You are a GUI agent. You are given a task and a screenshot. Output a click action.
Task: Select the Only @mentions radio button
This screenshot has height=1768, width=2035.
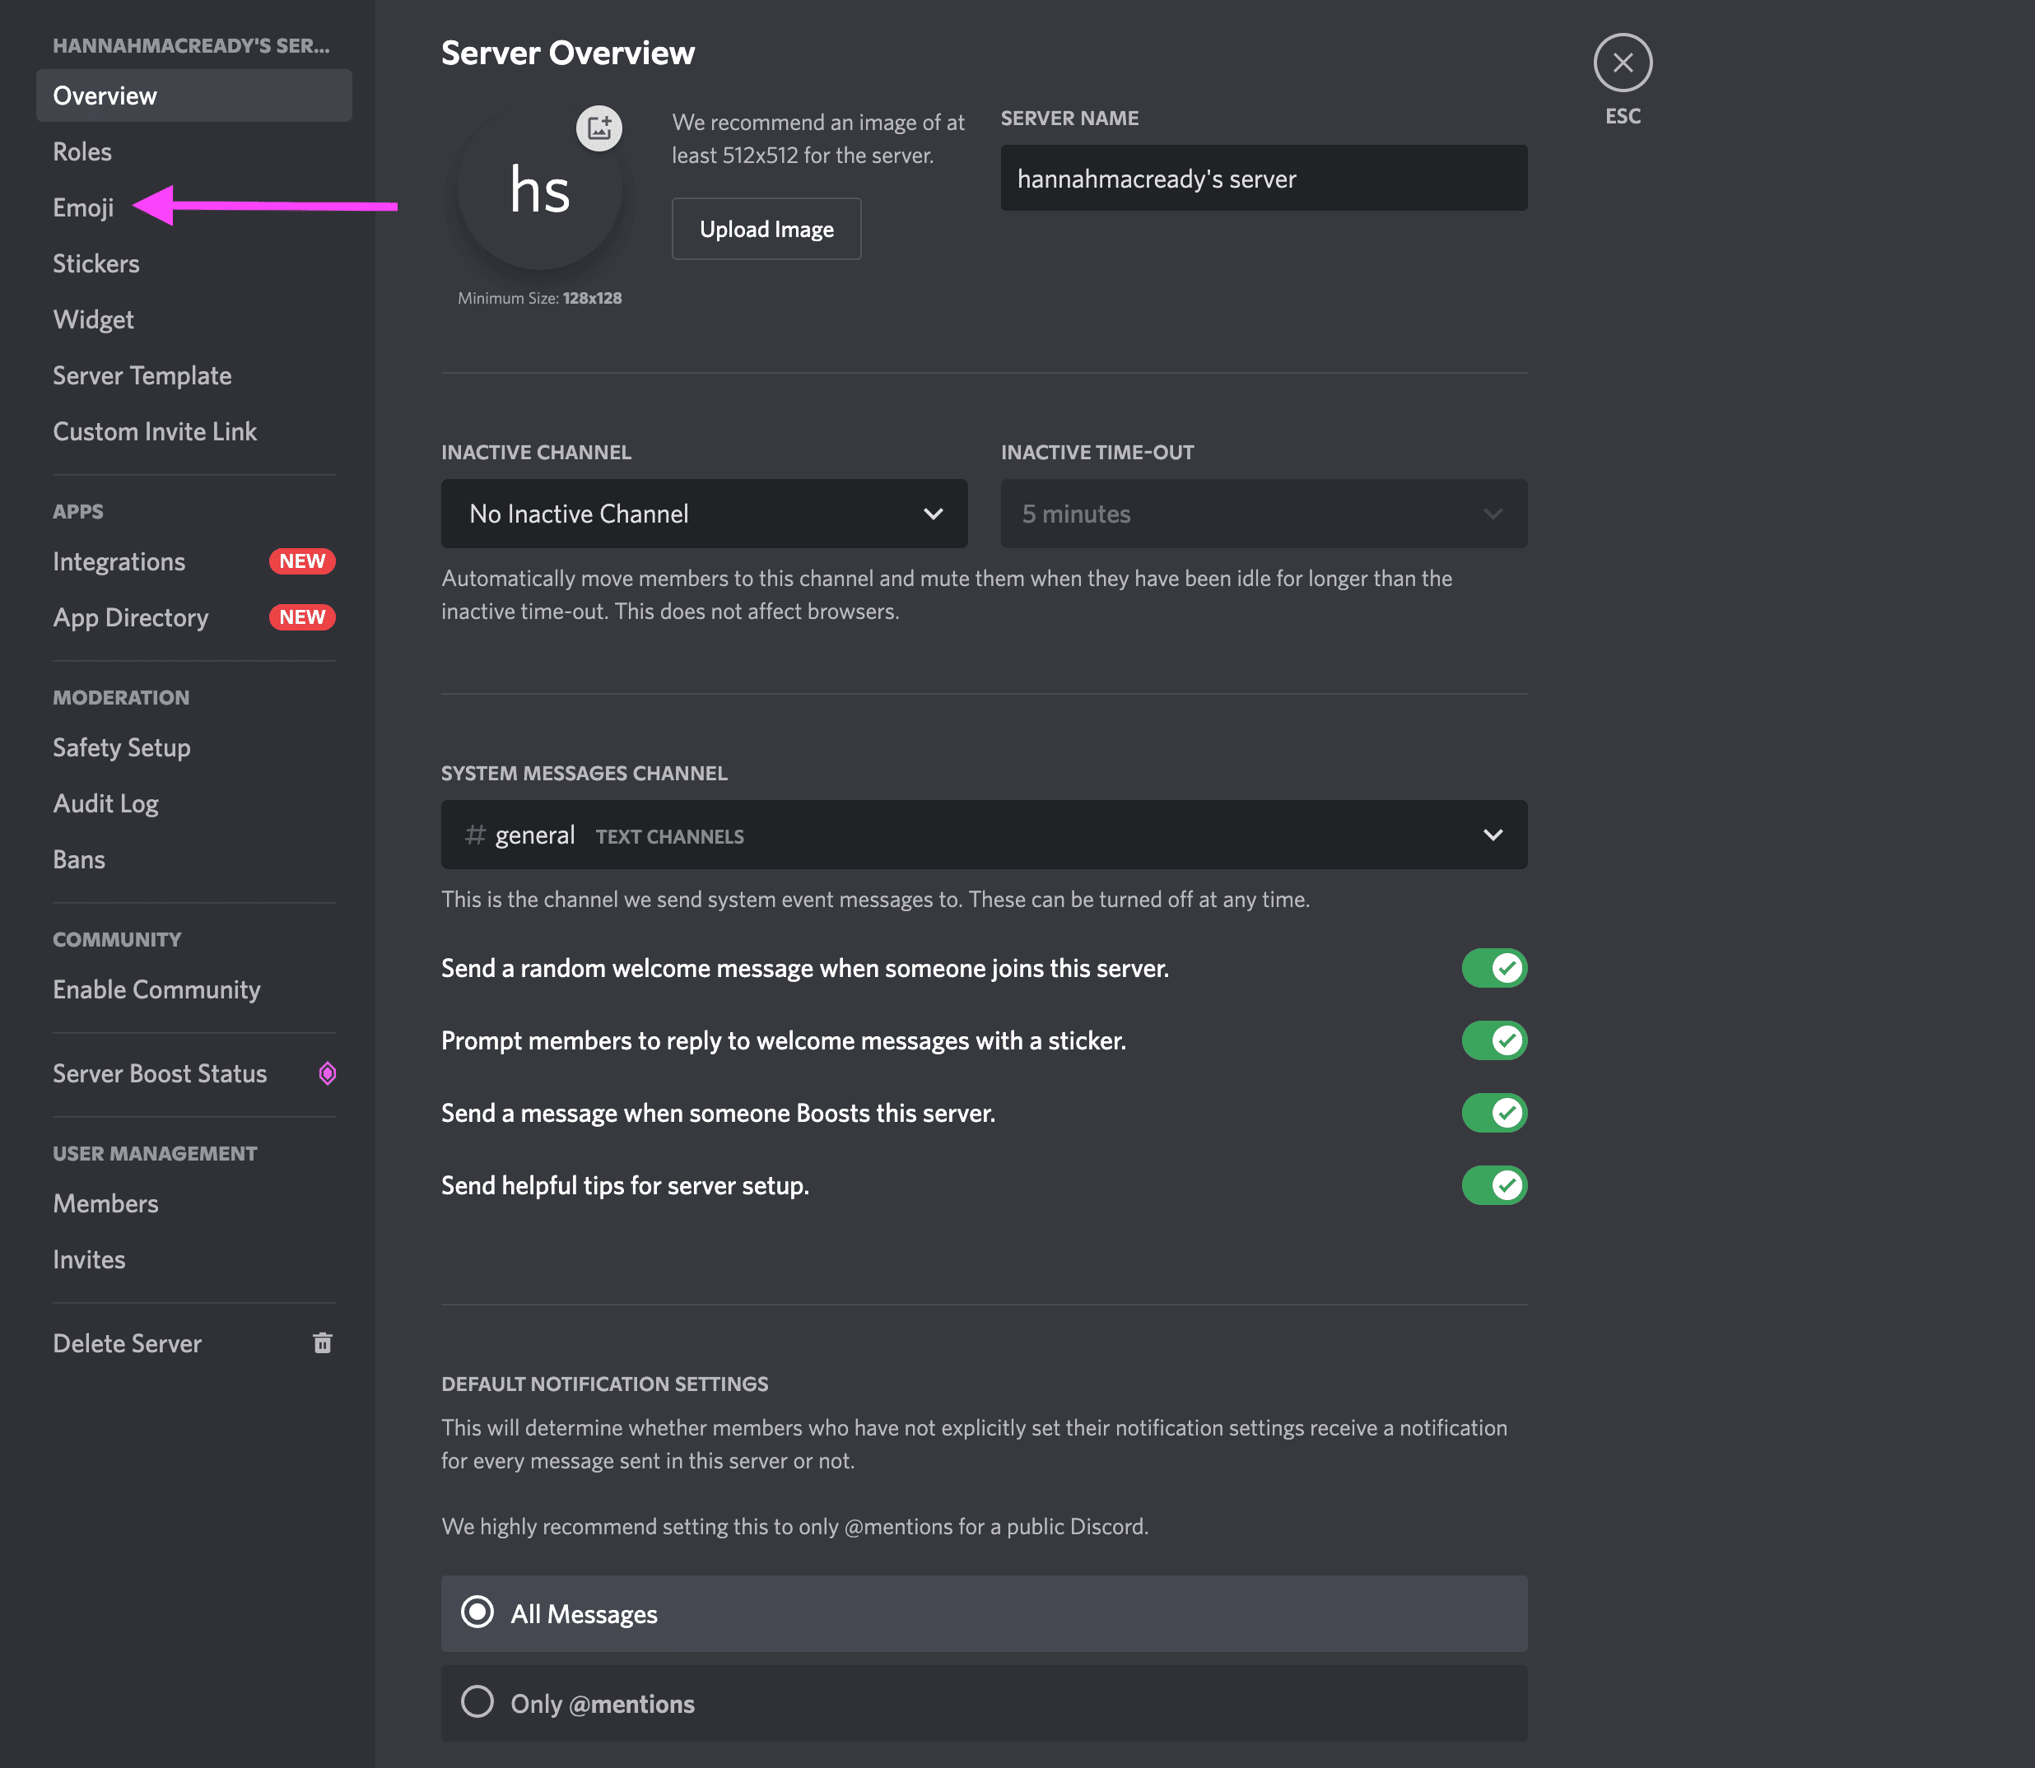[x=477, y=1704]
